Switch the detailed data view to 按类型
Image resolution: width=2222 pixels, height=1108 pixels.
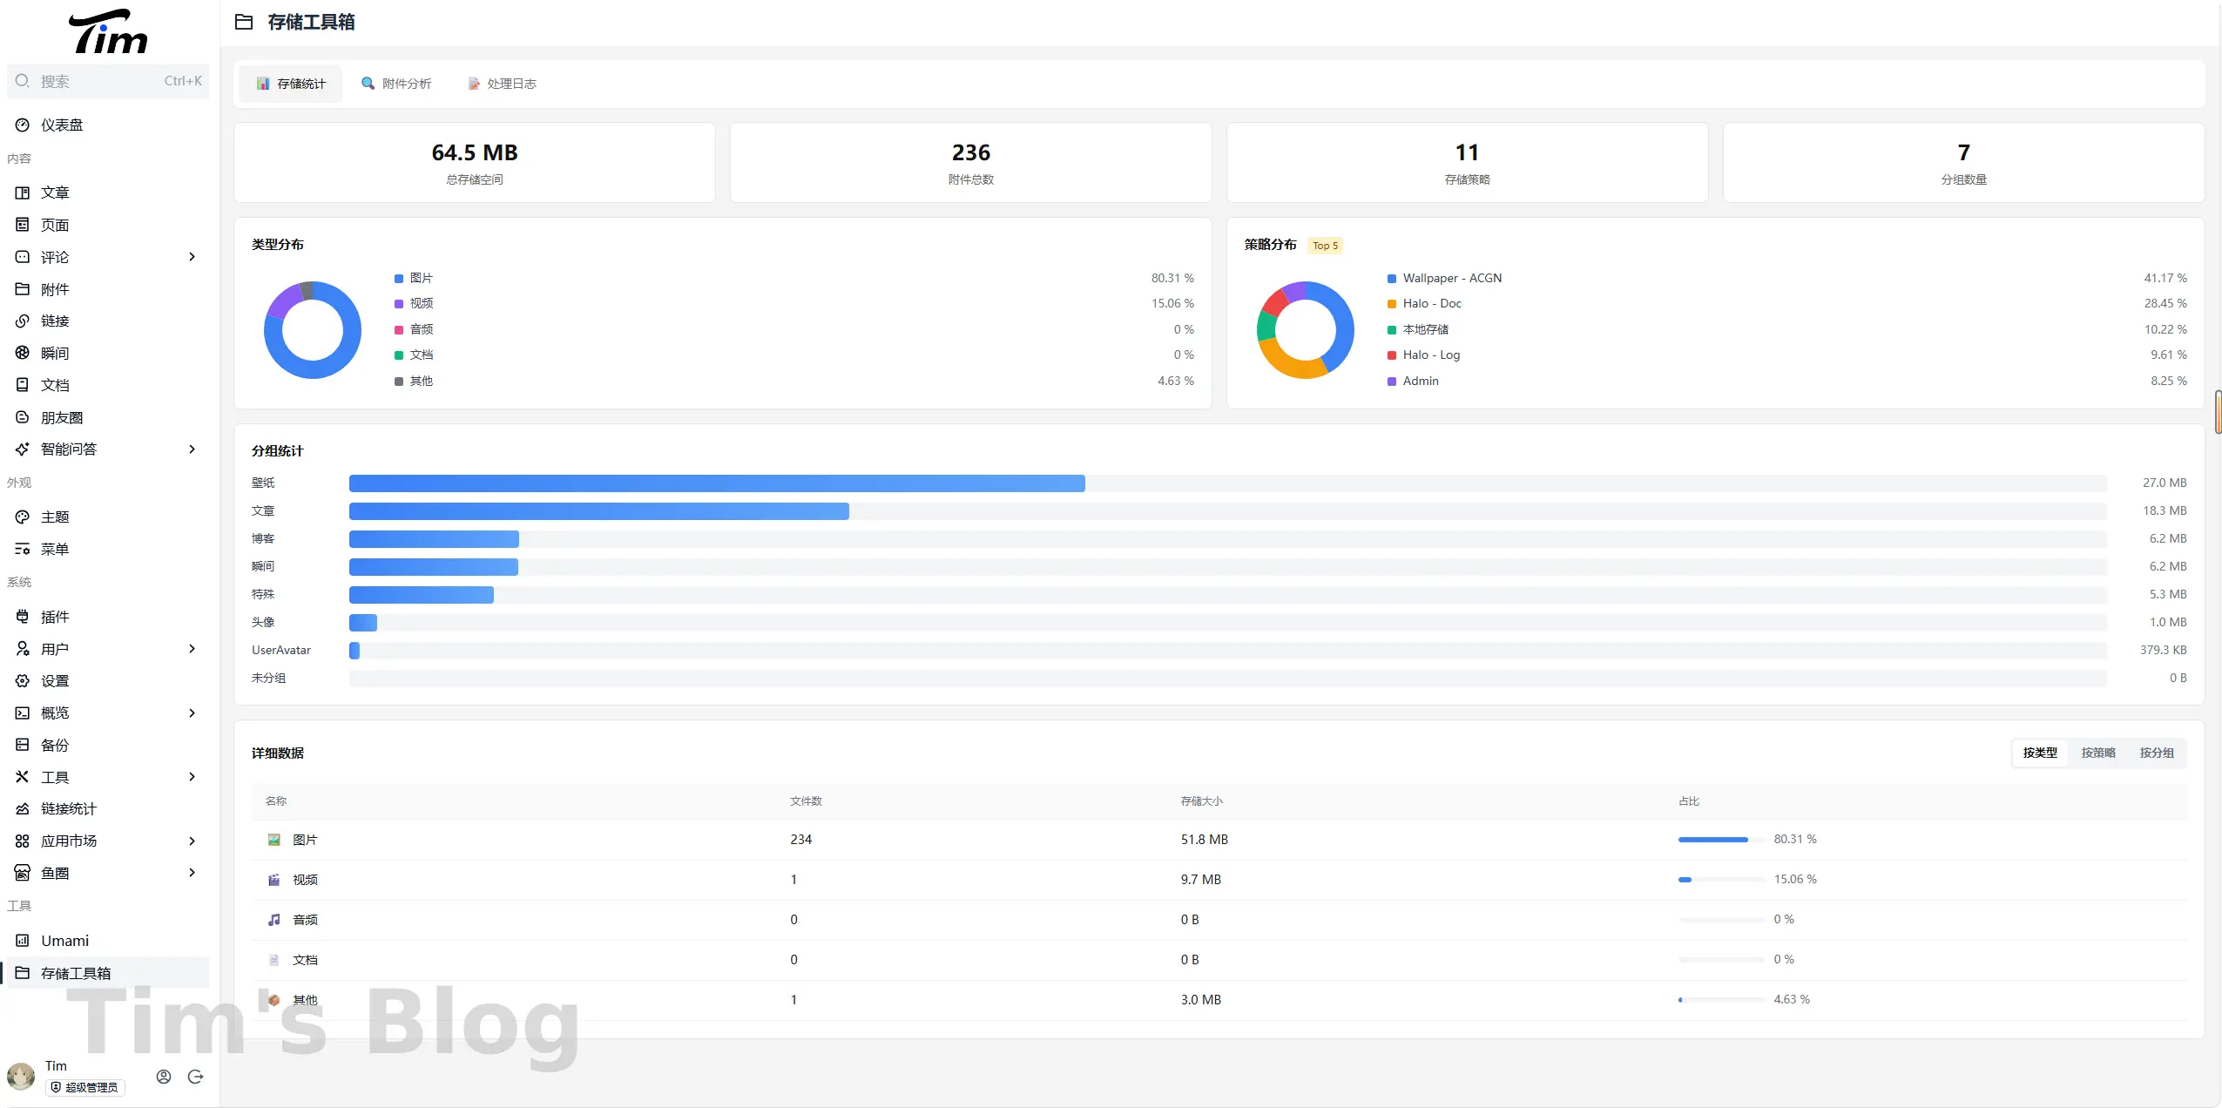2039,753
